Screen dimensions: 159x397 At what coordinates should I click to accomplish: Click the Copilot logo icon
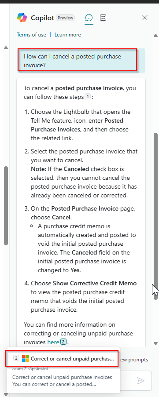[22, 18]
